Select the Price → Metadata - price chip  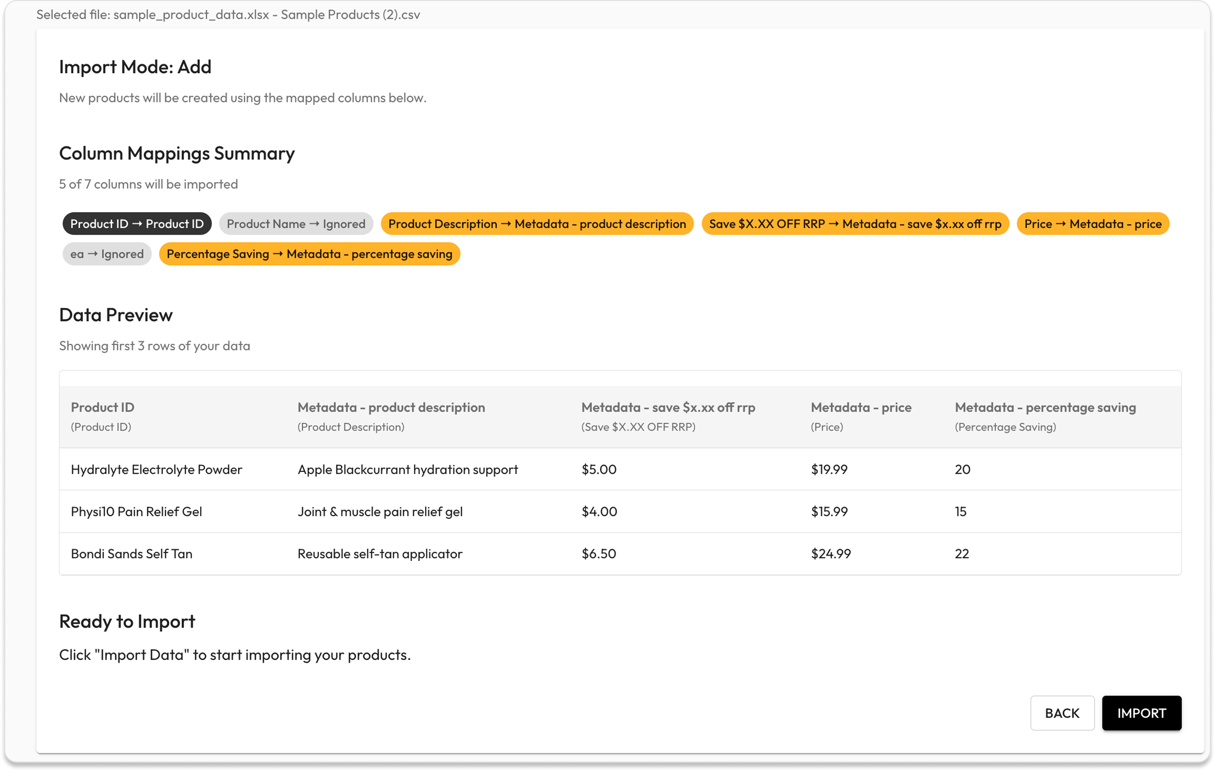[1092, 224]
